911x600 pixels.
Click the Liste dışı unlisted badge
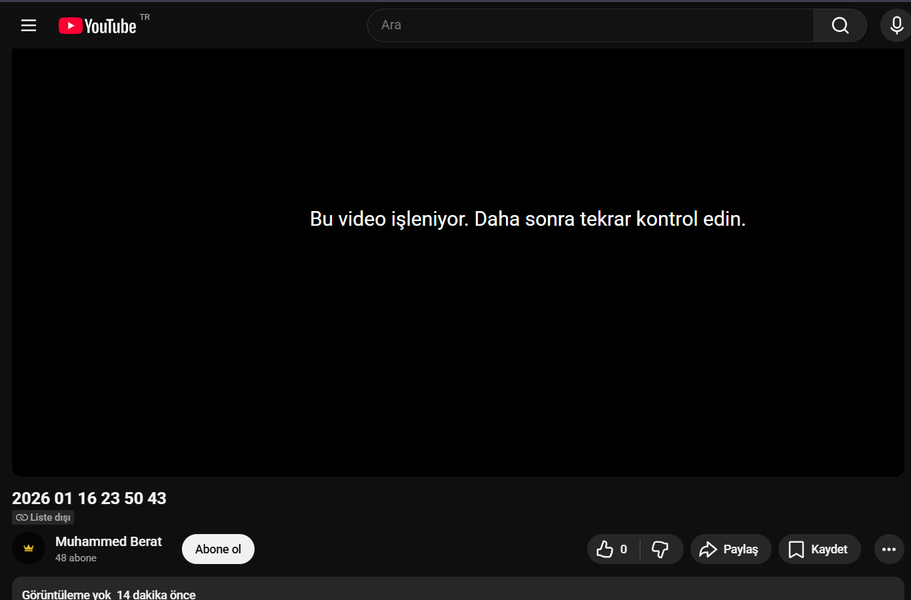43,517
